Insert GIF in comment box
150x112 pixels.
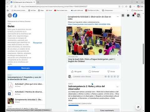(115, 77)
